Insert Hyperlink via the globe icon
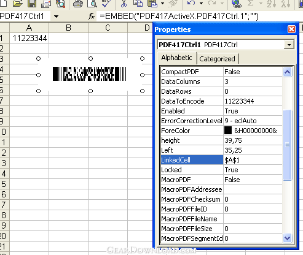Screen dimensions: 303x255 237,3
